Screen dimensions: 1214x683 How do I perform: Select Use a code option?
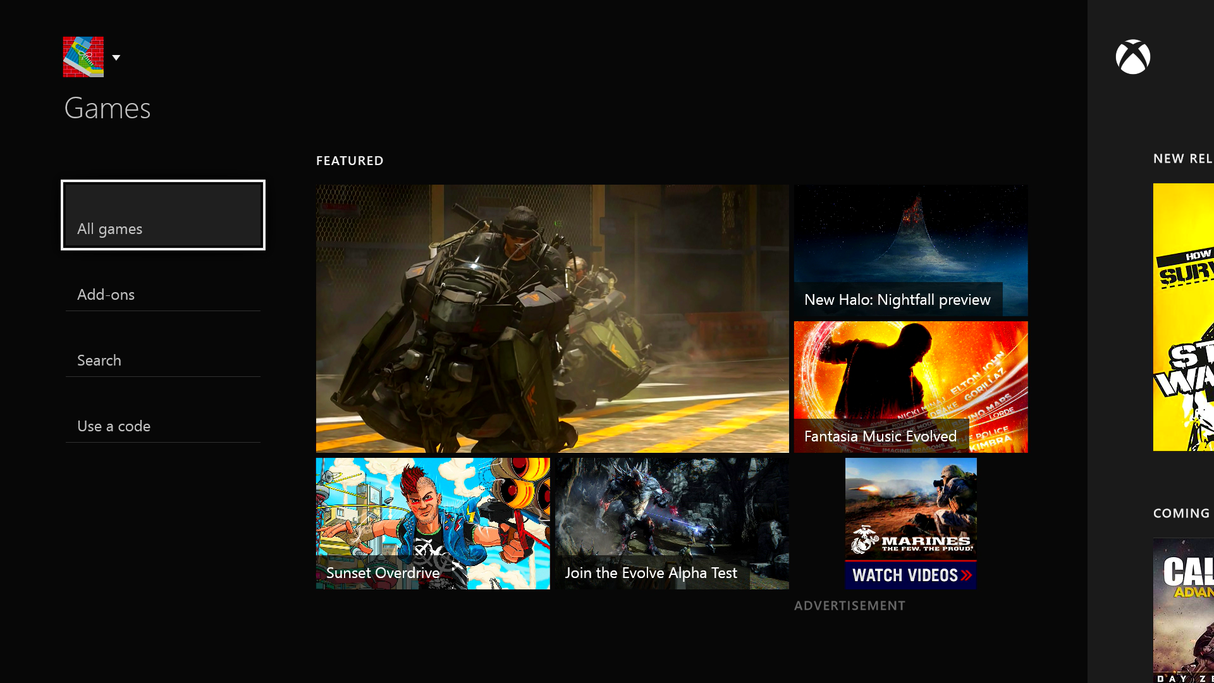tap(163, 426)
